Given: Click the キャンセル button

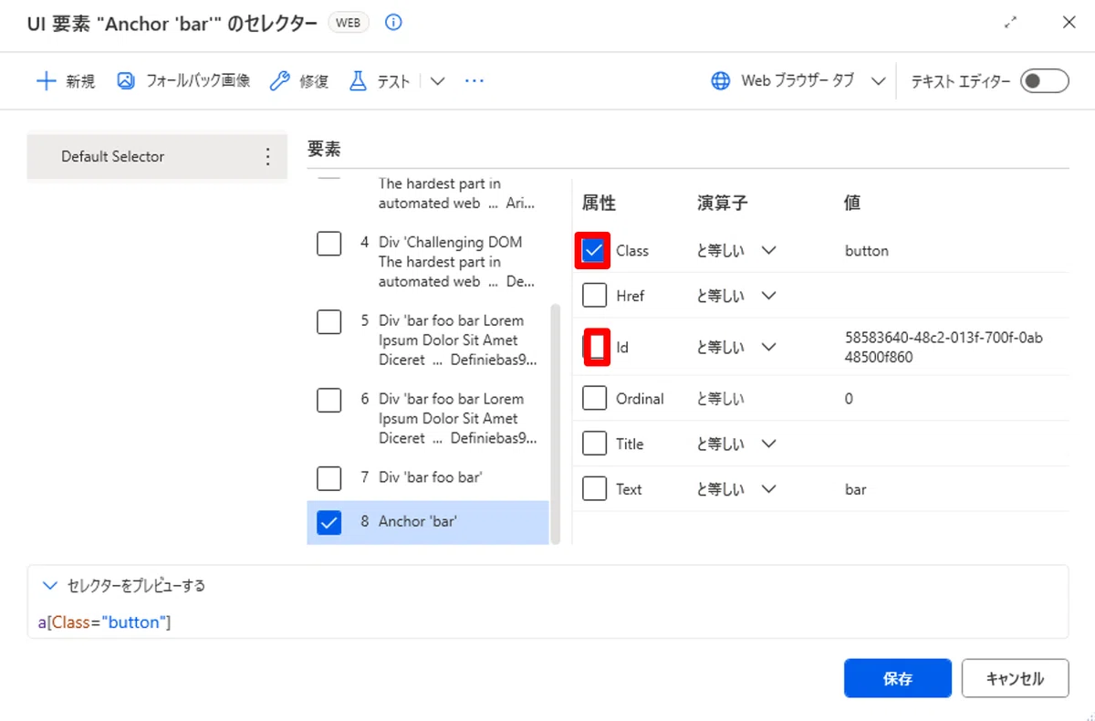Looking at the screenshot, I should (1015, 679).
